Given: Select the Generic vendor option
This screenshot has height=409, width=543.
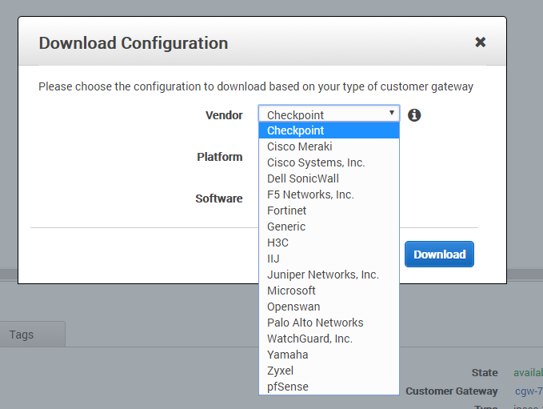Looking at the screenshot, I should coord(329,227).
